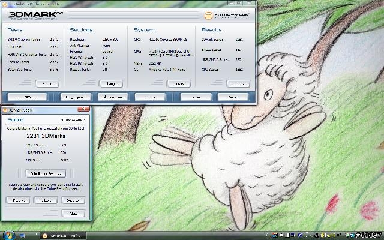Launch the Game button

233,97
